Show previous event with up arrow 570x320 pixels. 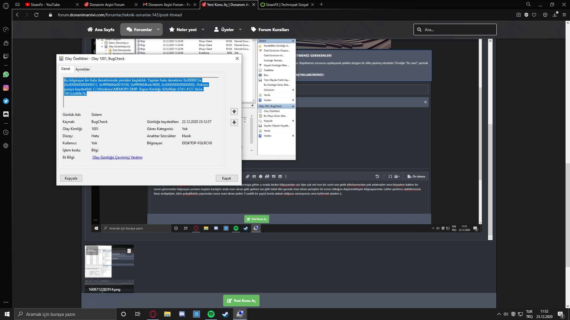[234, 112]
